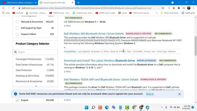The height and width of the screenshot is (111, 197).
Task: Expand More under Latest Wireless Bluetooth article
Action: click(x=67, y=72)
